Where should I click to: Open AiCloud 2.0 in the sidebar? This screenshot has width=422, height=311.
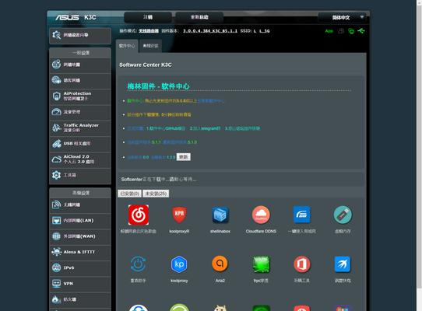80,159
